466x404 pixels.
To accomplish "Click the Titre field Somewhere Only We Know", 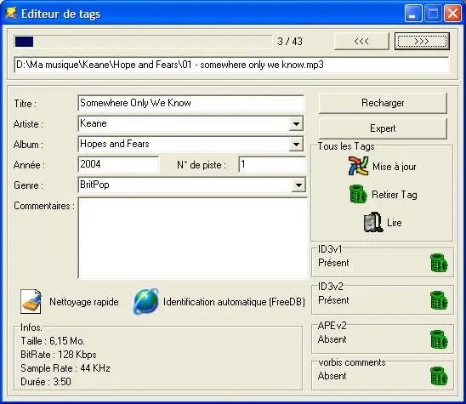I will (191, 103).
